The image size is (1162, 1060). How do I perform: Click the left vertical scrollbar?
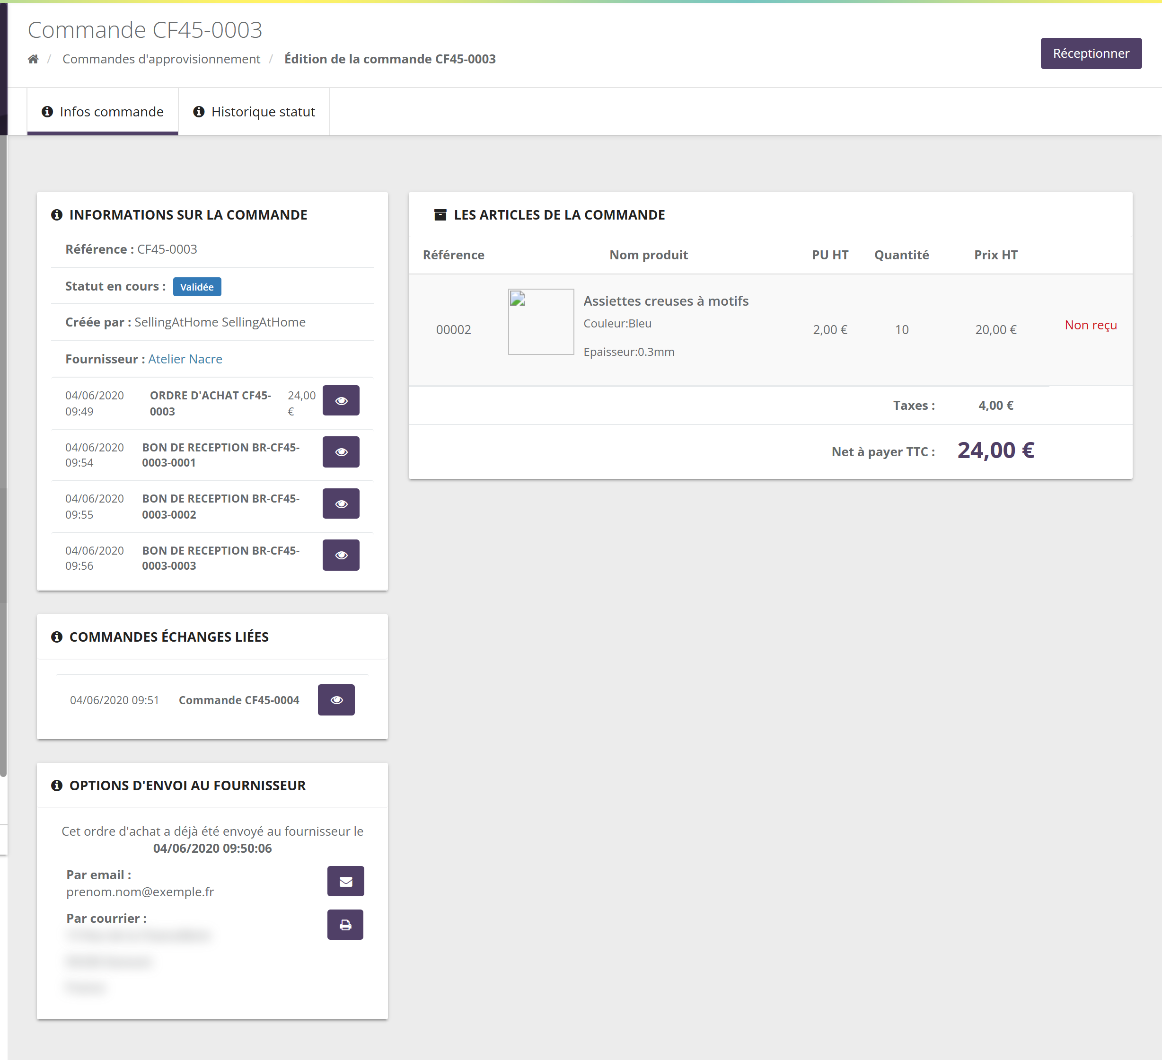point(3,455)
